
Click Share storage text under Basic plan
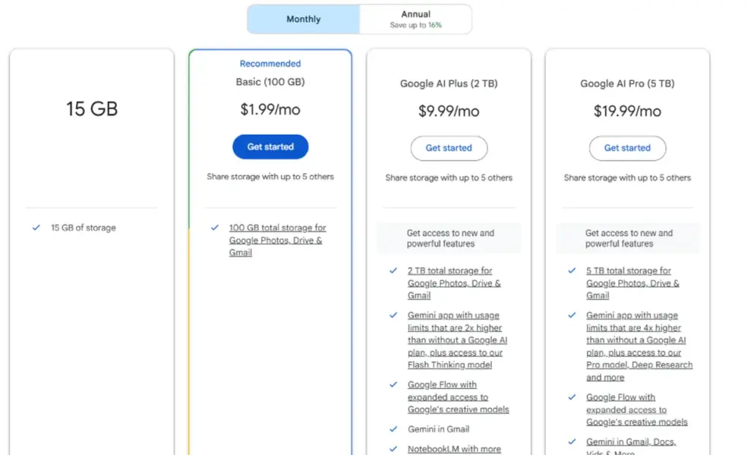(270, 177)
